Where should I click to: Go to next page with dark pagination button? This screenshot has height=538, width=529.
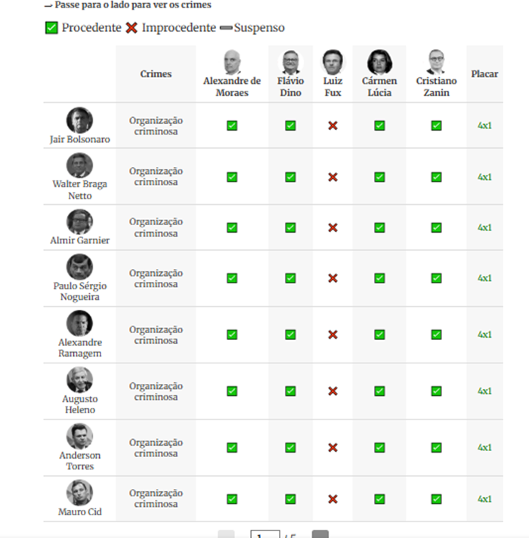point(320,534)
